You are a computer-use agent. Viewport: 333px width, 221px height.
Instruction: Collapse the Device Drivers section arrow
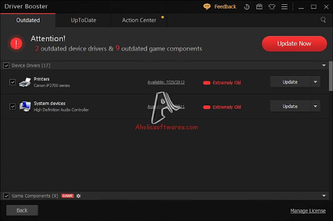(324, 65)
